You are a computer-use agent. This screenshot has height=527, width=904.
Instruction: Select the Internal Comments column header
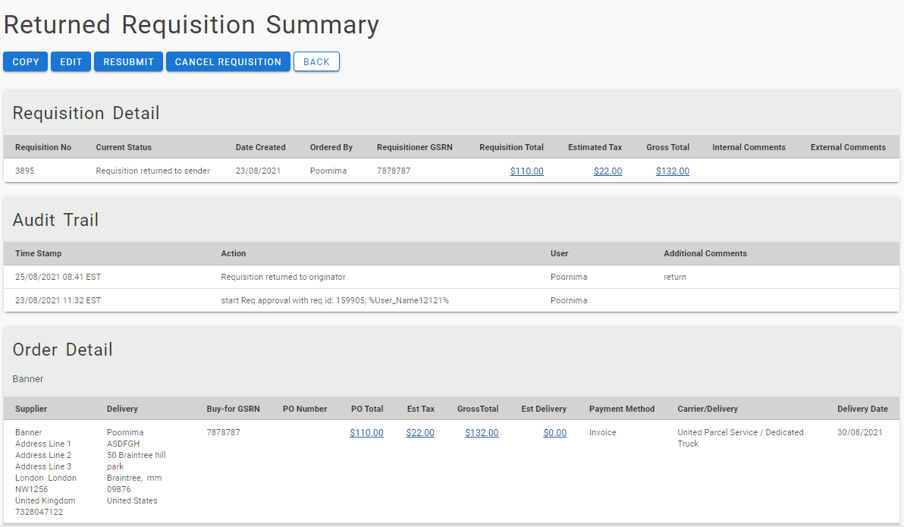(749, 147)
